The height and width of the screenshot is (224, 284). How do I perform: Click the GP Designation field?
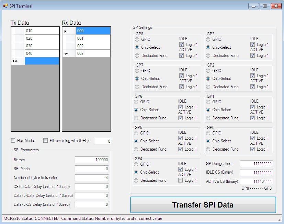[257, 164]
